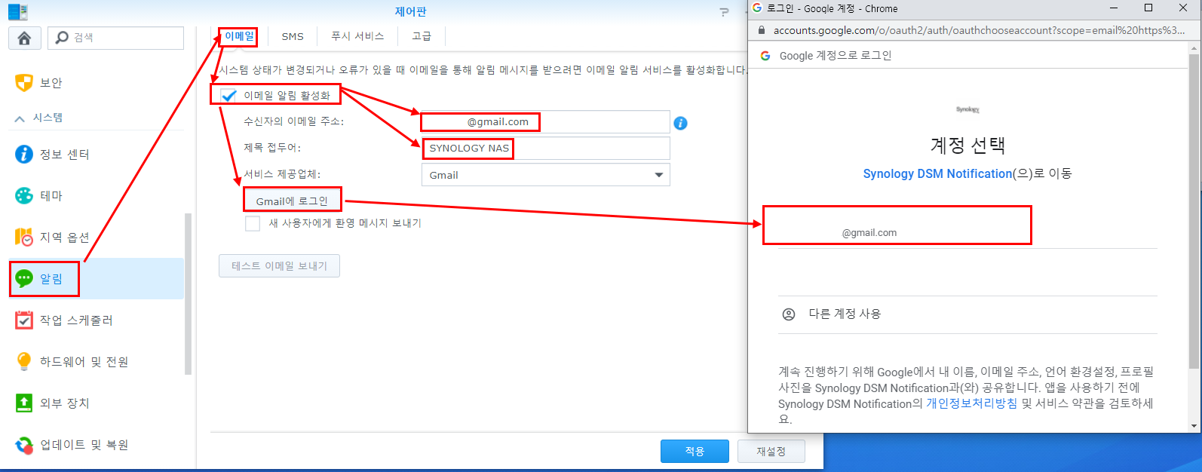Click the help question mark icon
Image resolution: width=1202 pixels, height=472 pixels.
point(725,11)
